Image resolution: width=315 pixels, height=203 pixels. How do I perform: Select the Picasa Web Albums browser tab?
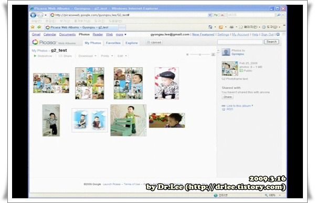pos(81,27)
